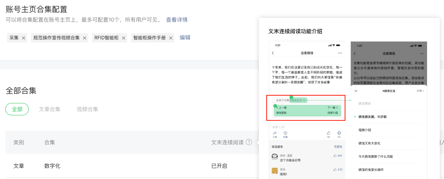Screen dimensions: 444x179
Task: Click the 类别 column header
Action: tap(19, 142)
